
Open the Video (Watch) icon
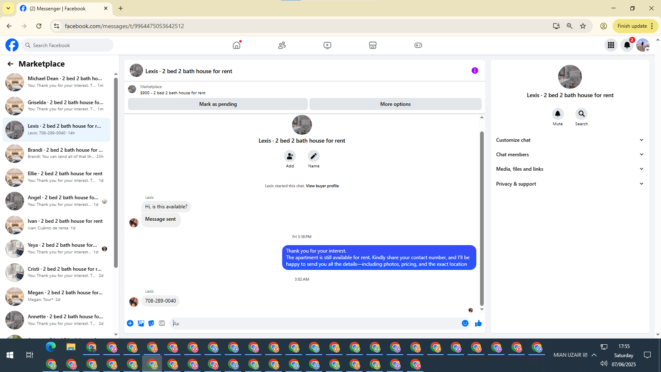327,45
